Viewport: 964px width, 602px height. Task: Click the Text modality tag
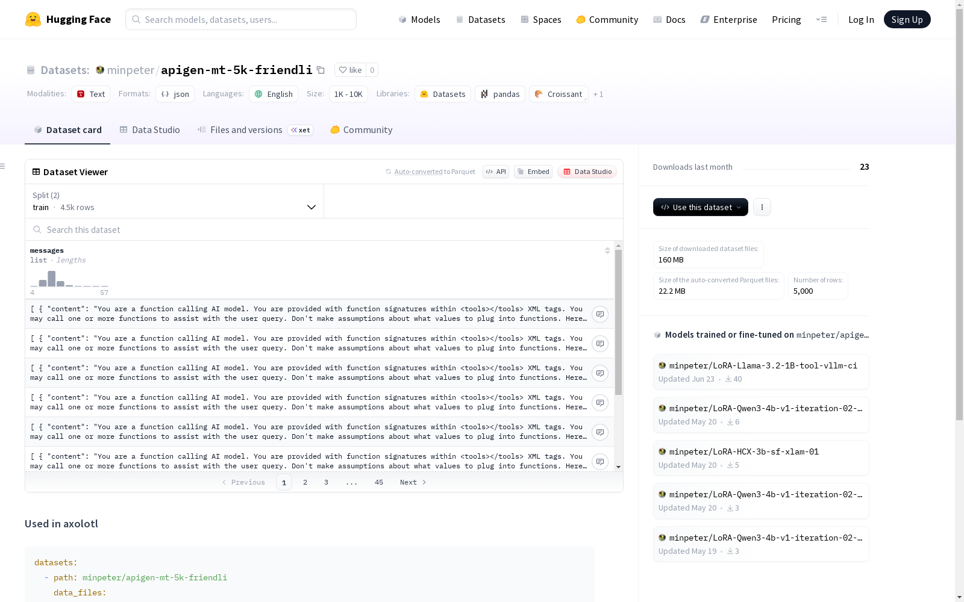pyautogui.click(x=90, y=94)
